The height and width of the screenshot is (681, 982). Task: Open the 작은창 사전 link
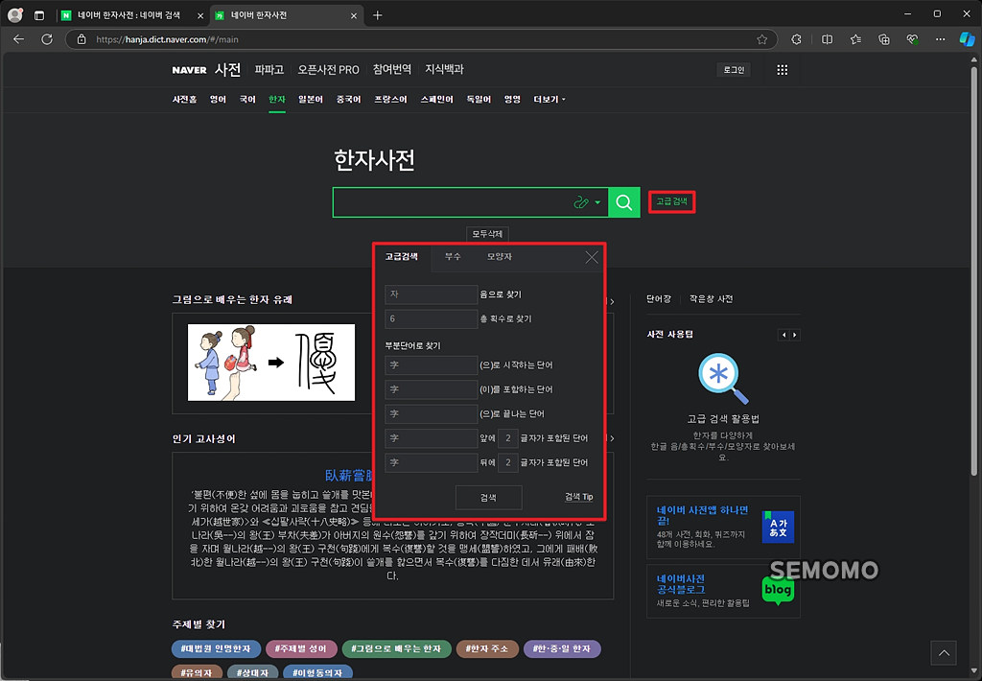(x=712, y=299)
